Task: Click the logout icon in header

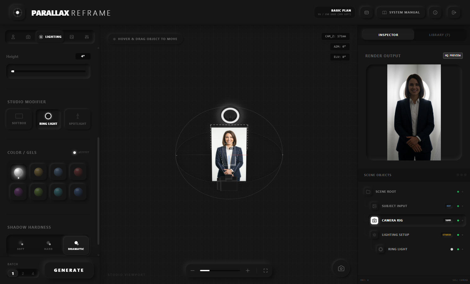Action: click(454, 13)
